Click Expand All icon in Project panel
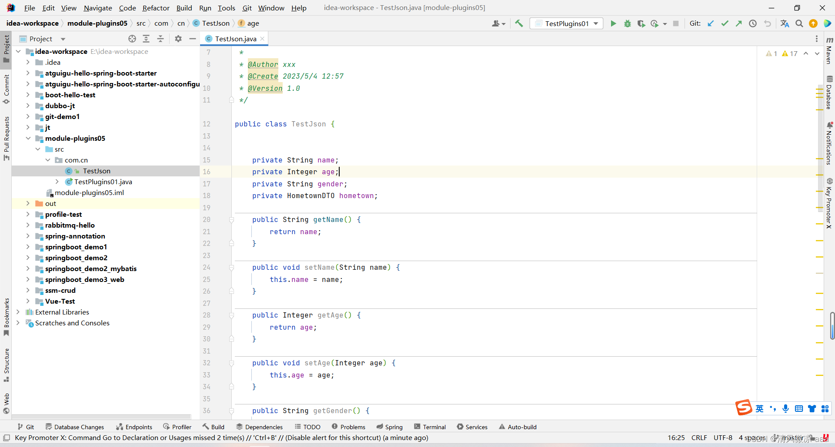835x447 pixels. 146,39
